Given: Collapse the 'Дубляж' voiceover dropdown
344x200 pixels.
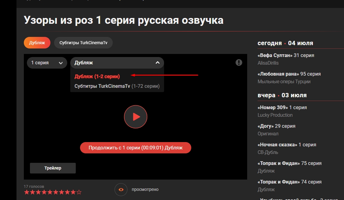Looking at the screenshot, I should (117, 63).
